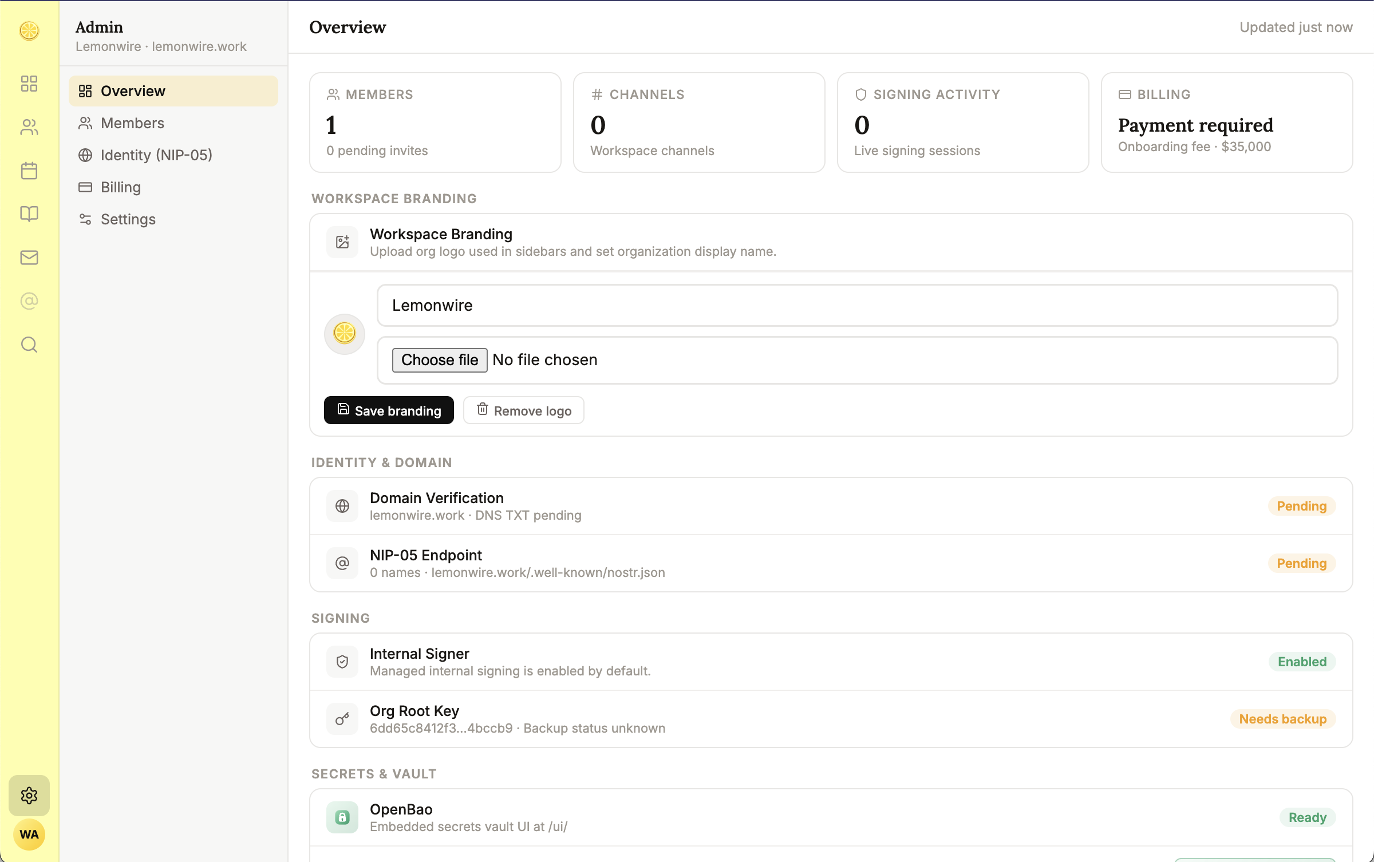This screenshot has width=1374, height=862.
Task: Open the NIP-05 Endpoint row
Action: pos(831,563)
